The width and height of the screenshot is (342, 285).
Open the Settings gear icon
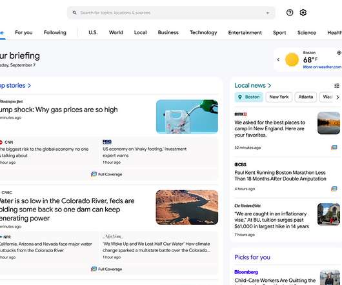pos(303,13)
